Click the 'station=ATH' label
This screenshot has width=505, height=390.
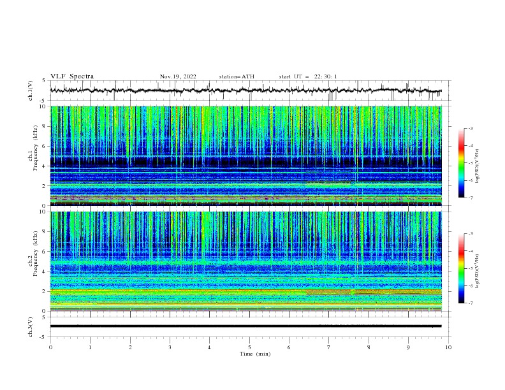[x=237, y=76]
